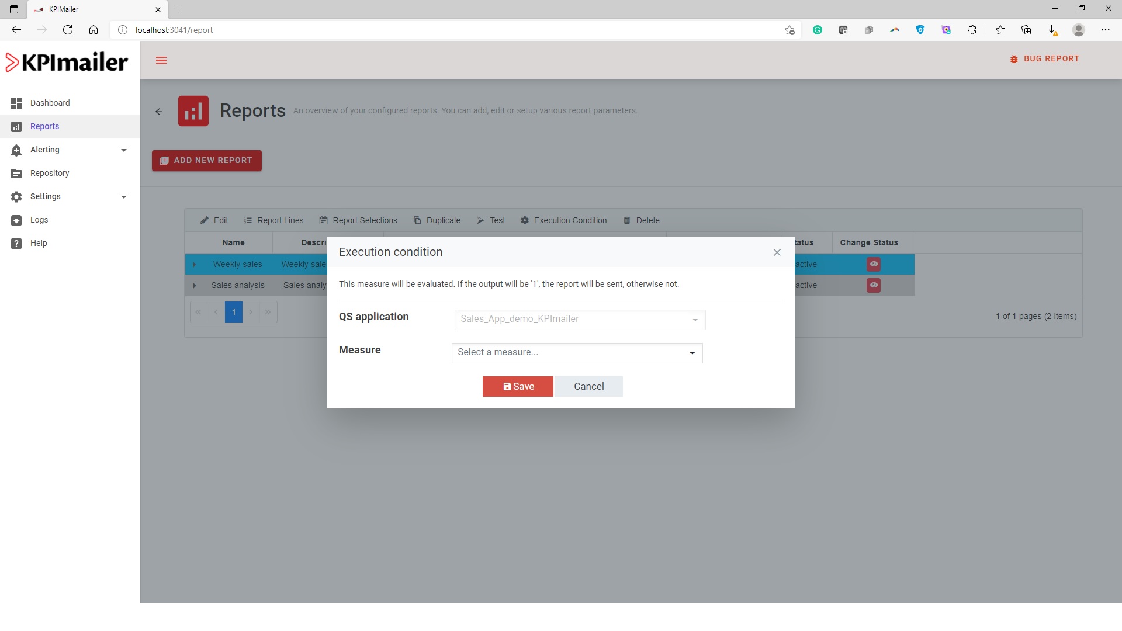The width and height of the screenshot is (1122, 631).
Task: Open Repository from the sidebar
Action: tap(50, 173)
